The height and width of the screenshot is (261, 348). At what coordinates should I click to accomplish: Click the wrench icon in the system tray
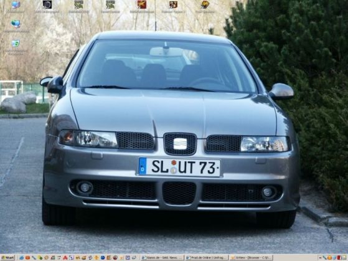coord(324,258)
